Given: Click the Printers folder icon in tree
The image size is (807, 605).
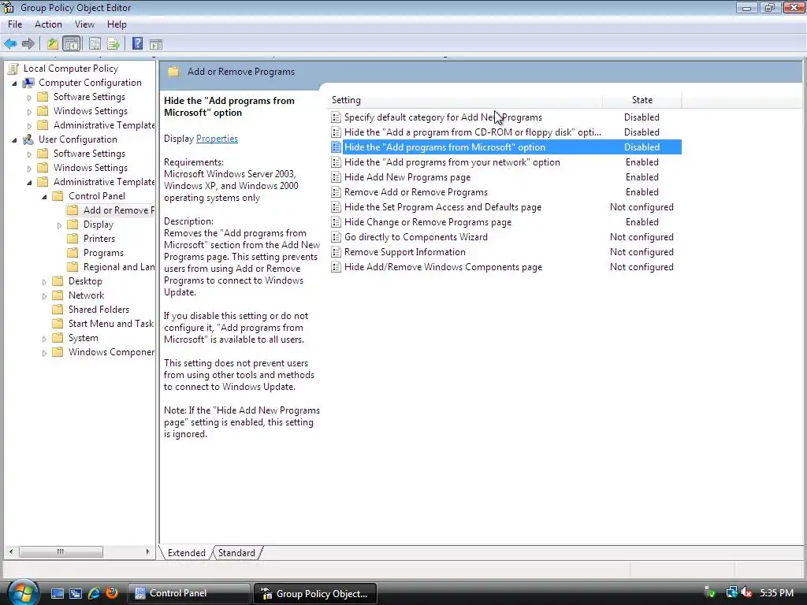Looking at the screenshot, I should (x=73, y=238).
